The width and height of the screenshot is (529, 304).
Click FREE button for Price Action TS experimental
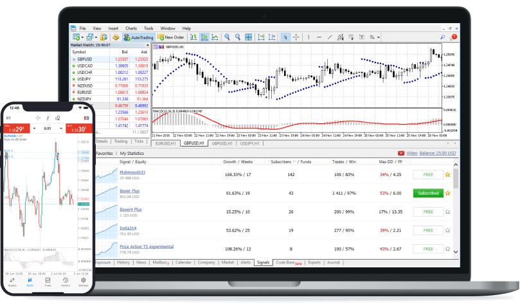point(428,248)
